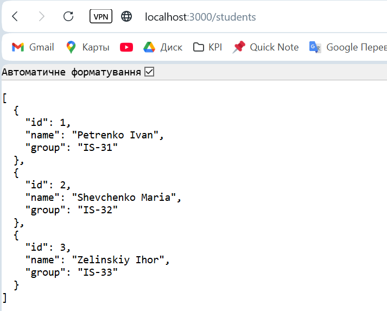Click the "id": 3 line

[x=48, y=247]
